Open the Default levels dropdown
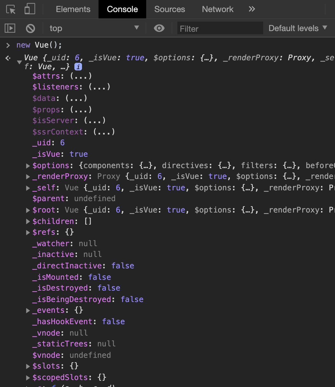 coord(298,28)
